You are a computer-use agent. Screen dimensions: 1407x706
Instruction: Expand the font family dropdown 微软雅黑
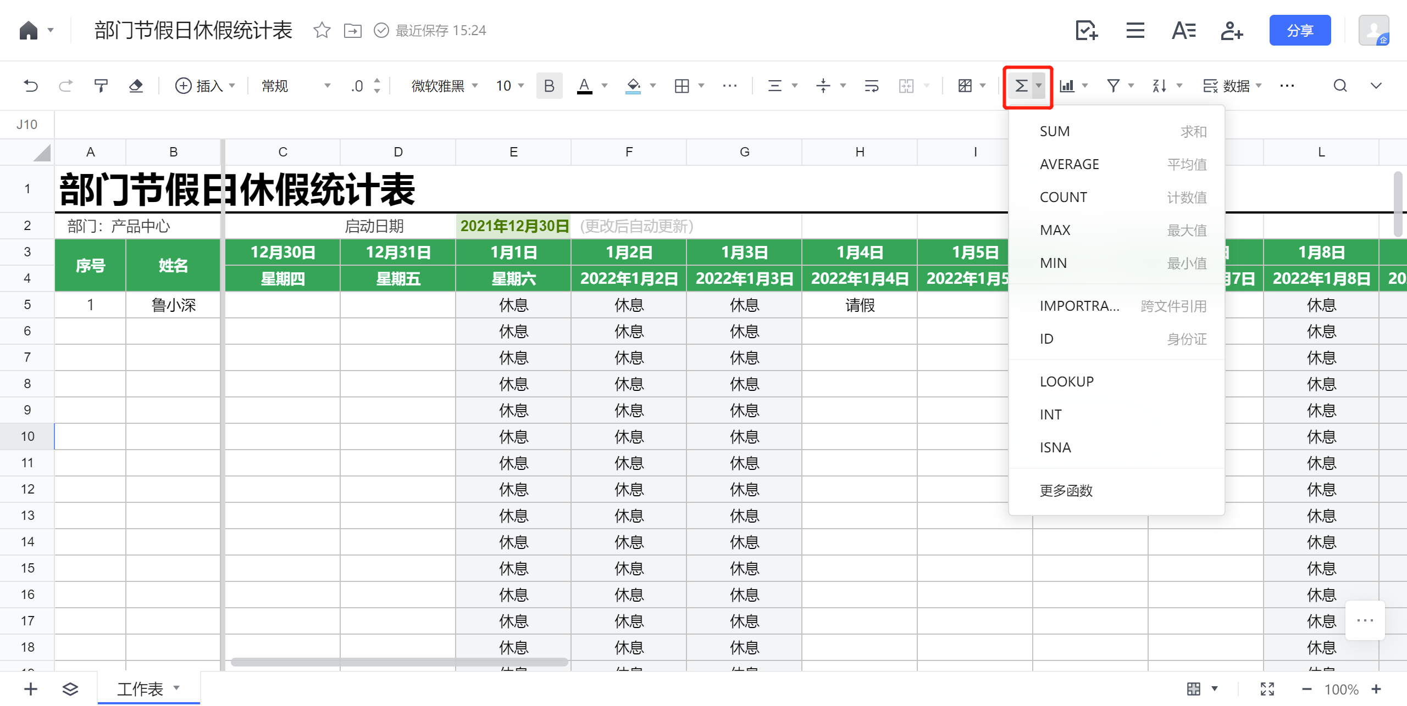[444, 86]
